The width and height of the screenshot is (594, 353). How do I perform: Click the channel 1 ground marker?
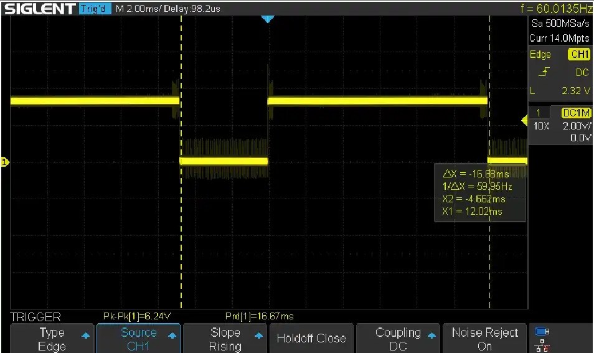[x=5, y=162]
